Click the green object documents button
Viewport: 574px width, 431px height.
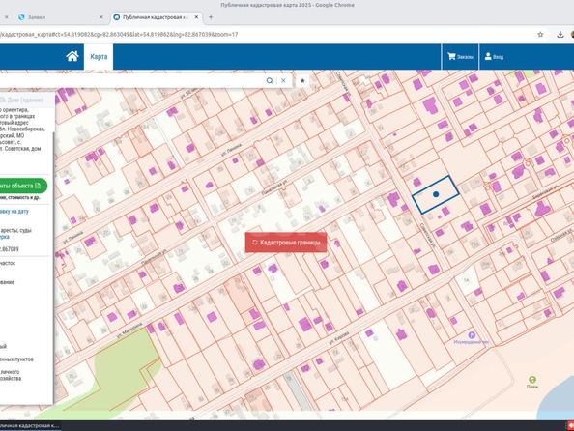tap(22, 186)
